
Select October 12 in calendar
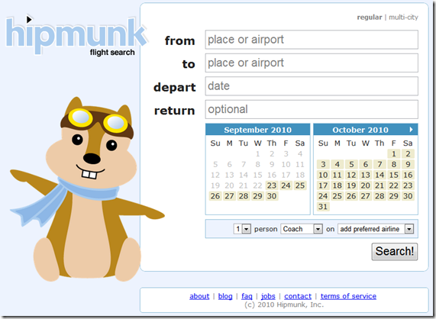(351, 175)
